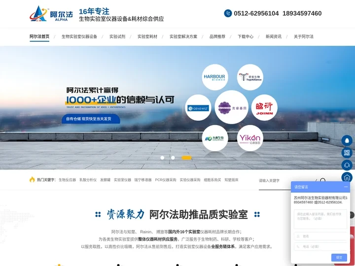Click the 为真生物 logo circle
The image size is (355, 266).
tap(214, 138)
